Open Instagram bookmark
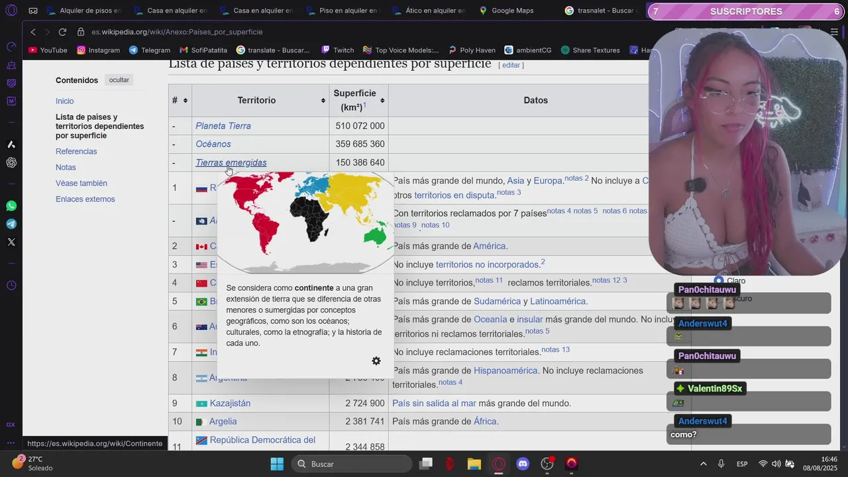This screenshot has width=848, height=477. [x=99, y=50]
